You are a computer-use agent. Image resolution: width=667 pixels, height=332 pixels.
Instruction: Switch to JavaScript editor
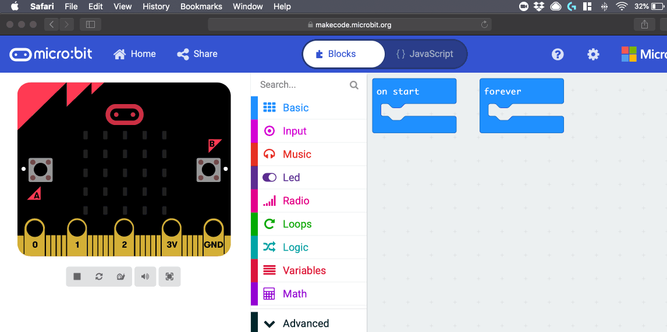[424, 54]
